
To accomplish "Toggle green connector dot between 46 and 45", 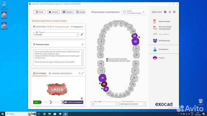I will coord(100,83).
